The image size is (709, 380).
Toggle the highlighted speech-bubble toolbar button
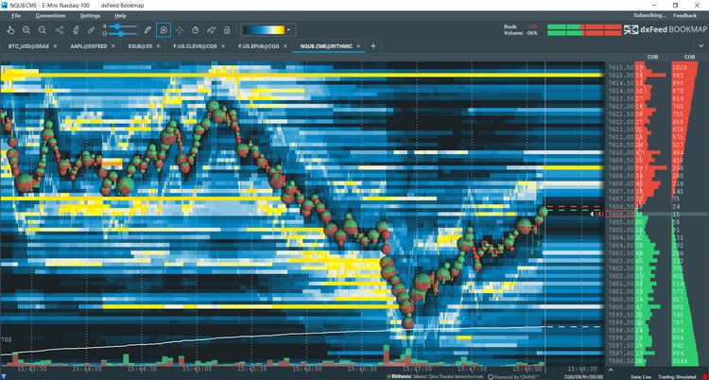click(164, 30)
